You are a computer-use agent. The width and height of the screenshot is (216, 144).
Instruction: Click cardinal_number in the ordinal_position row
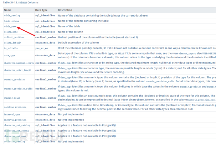pos(46,37)
